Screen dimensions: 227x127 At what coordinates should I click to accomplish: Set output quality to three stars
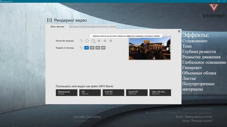(99, 41)
